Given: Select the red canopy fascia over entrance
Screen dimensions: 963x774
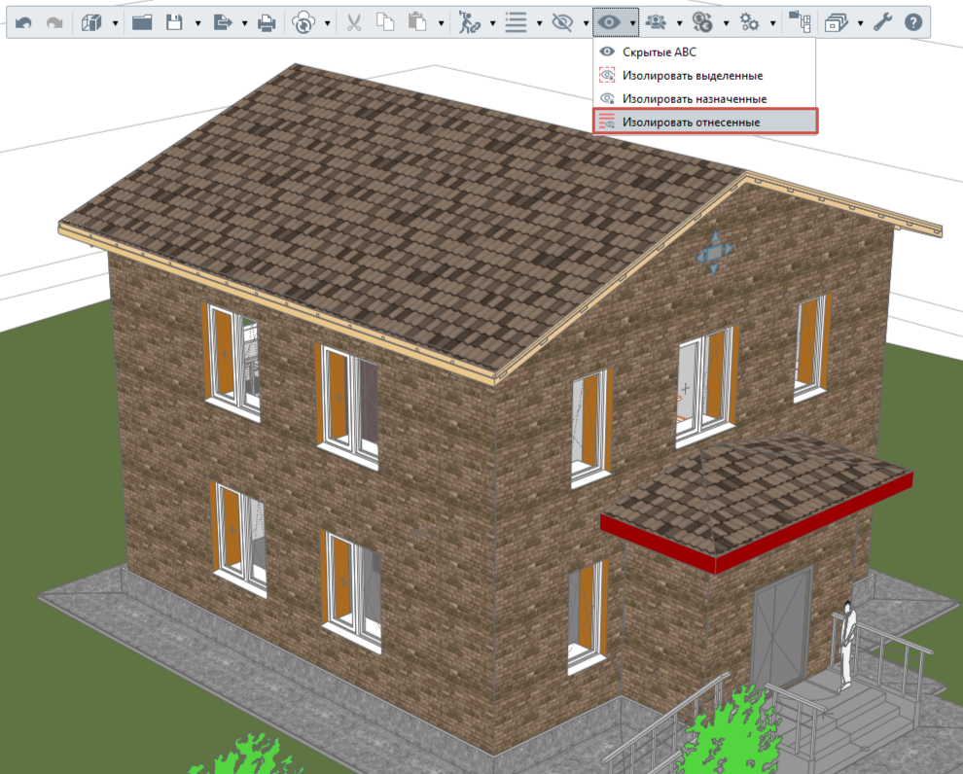Looking at the screenshot, I should tap(756, 525).
